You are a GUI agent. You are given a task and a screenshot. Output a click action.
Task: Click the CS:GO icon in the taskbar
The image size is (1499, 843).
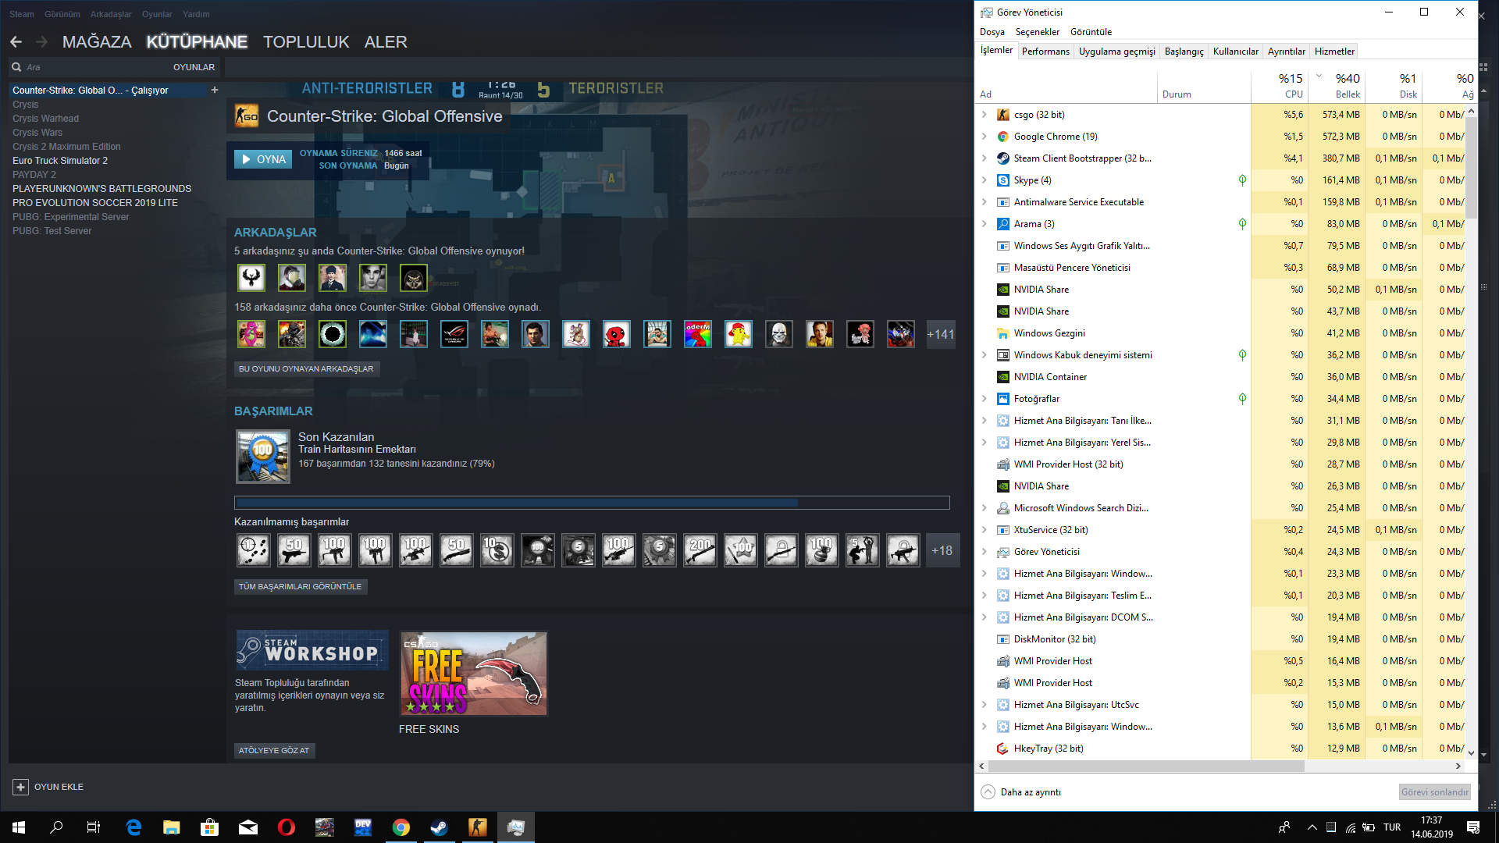click(477, 827)
